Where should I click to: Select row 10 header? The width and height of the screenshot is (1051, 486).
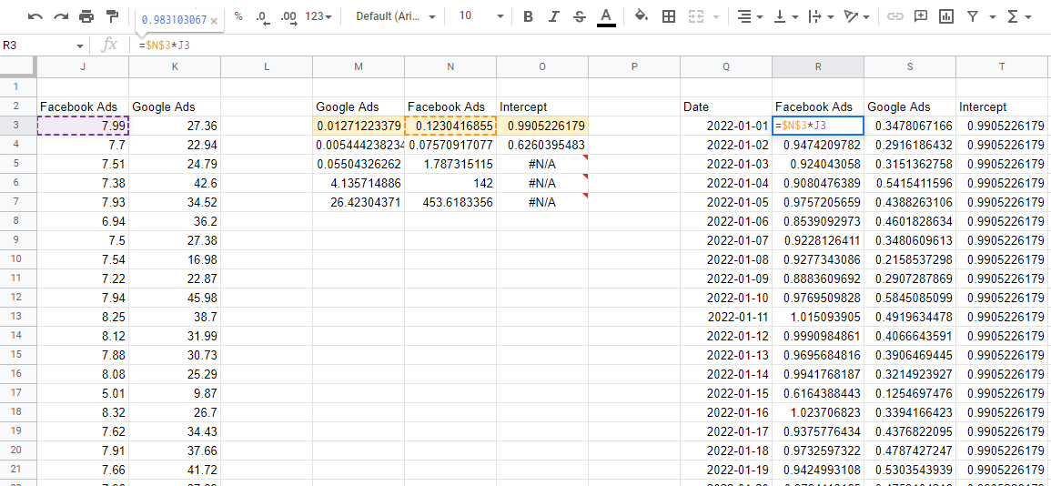pyautogui.click(x=17, y=298)
